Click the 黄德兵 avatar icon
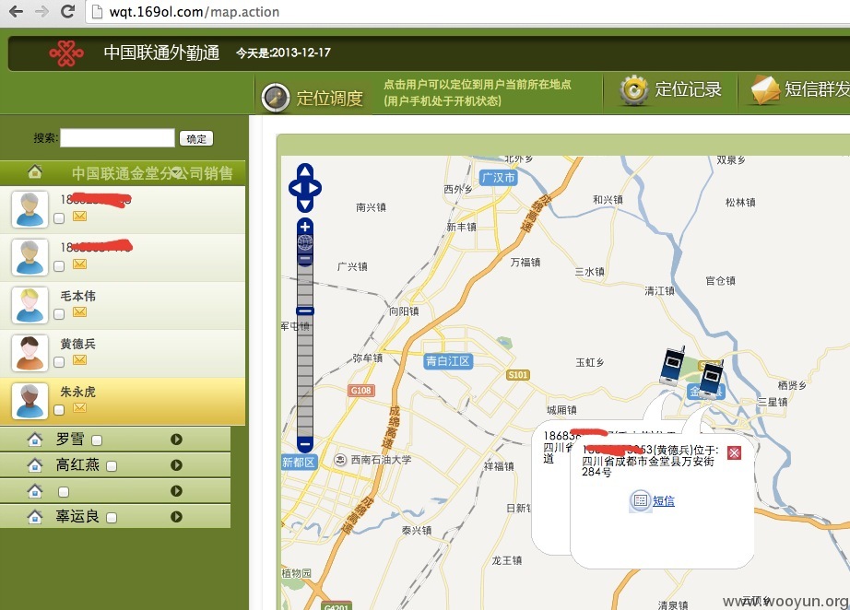The image size is (850, 610). tap(30, 353)
